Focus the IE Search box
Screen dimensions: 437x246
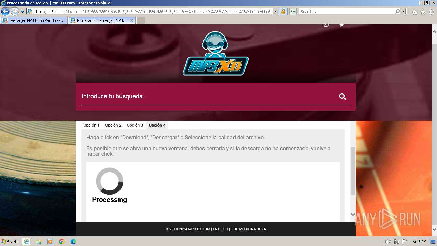(347, 12)
